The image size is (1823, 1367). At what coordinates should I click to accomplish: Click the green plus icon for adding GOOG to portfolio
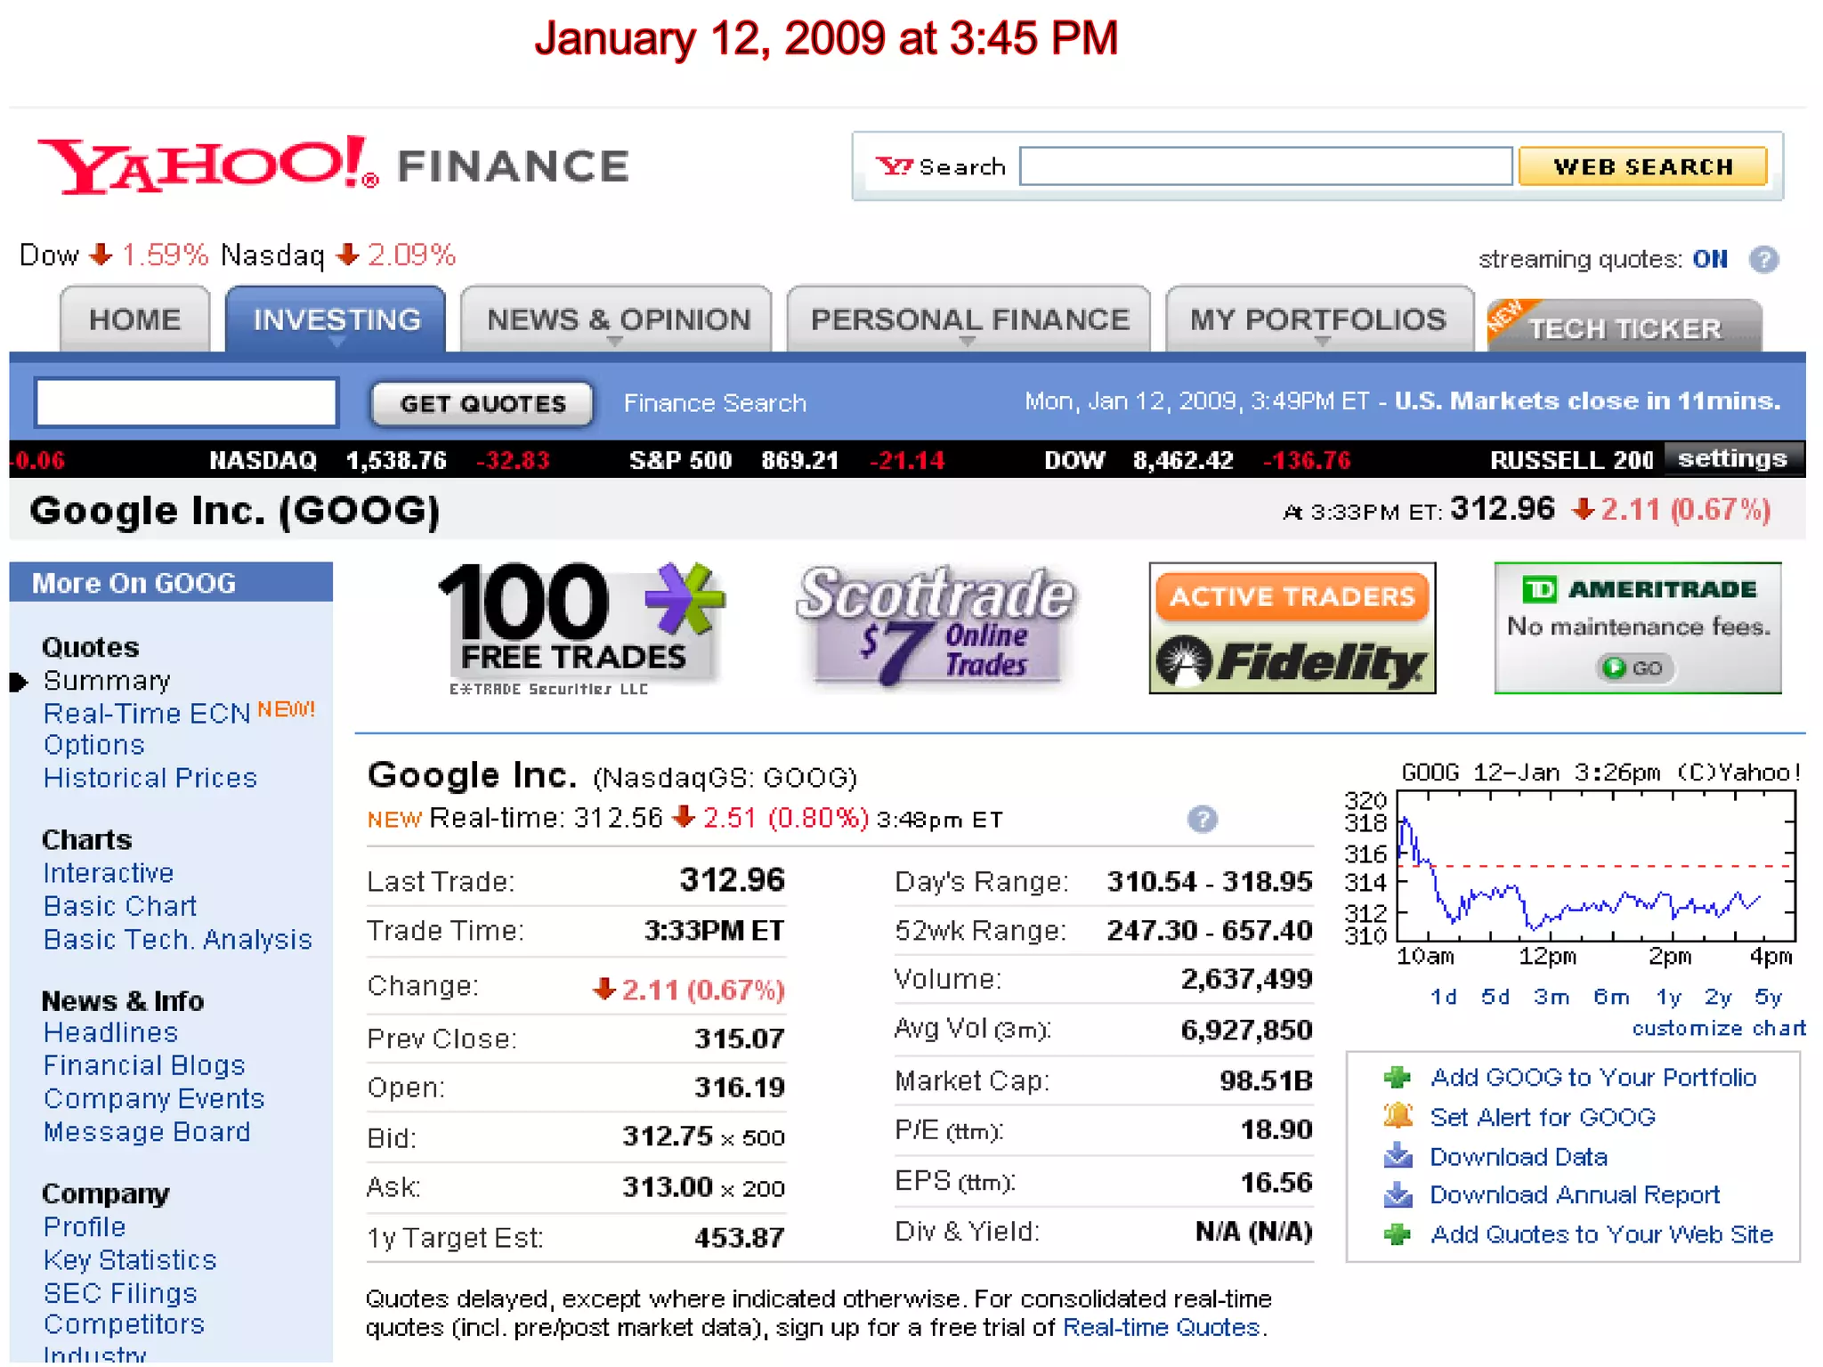(1398, 1078)
